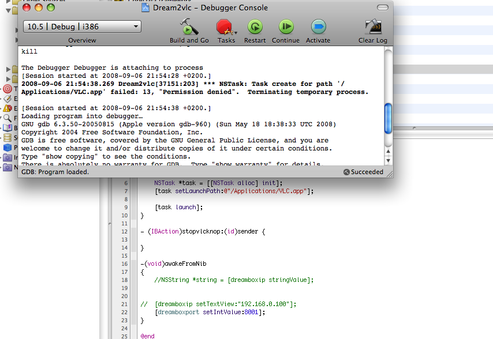Click the red Tasks stop icon
This screenshot has width=493, height=339.
224,27
